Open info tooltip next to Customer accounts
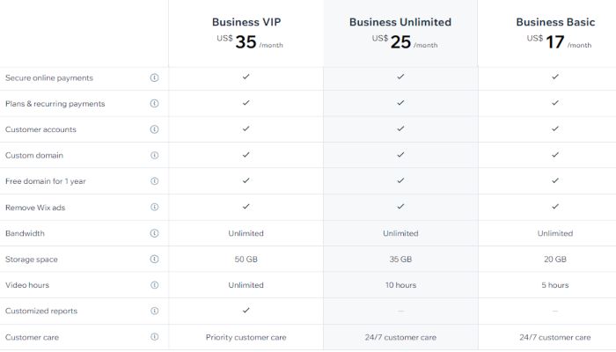Image resolution: width=616 pixels, height=352 pixels. [x=155, y=129]
